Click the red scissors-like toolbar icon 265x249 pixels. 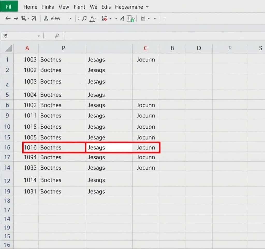105,18
